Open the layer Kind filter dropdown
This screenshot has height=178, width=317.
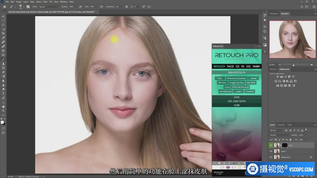click(x=276, y=130)
